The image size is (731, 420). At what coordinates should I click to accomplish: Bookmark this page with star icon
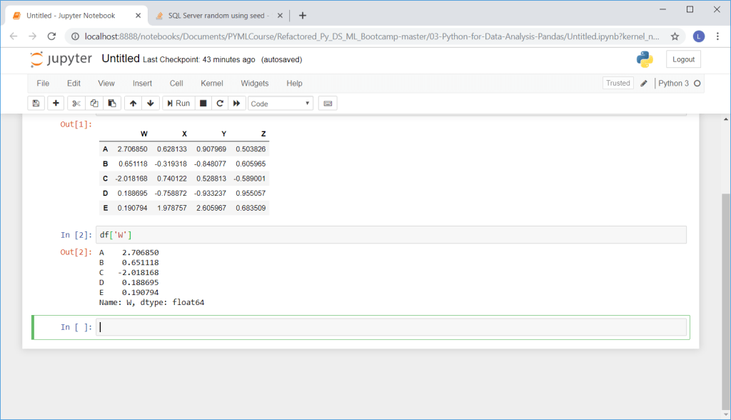[x=675, y=36]
